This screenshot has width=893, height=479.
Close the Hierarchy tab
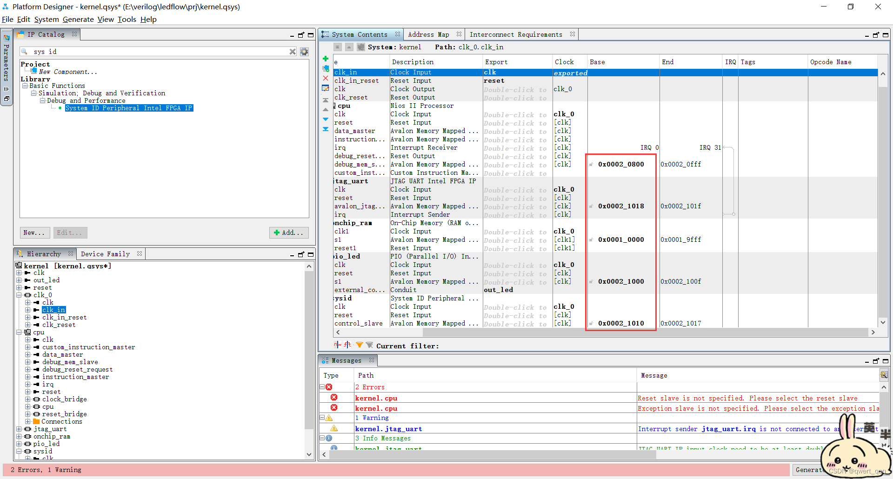[71, 253]
